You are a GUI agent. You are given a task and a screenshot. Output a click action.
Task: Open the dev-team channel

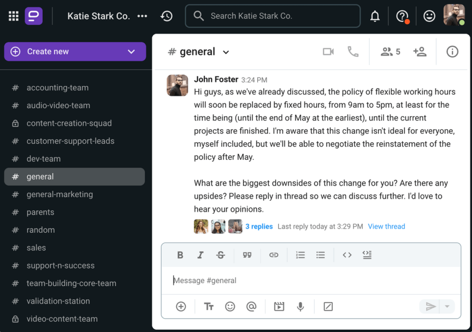coord(43,159)
